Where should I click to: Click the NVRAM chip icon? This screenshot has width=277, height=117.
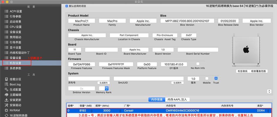click(x=6, y=110)
